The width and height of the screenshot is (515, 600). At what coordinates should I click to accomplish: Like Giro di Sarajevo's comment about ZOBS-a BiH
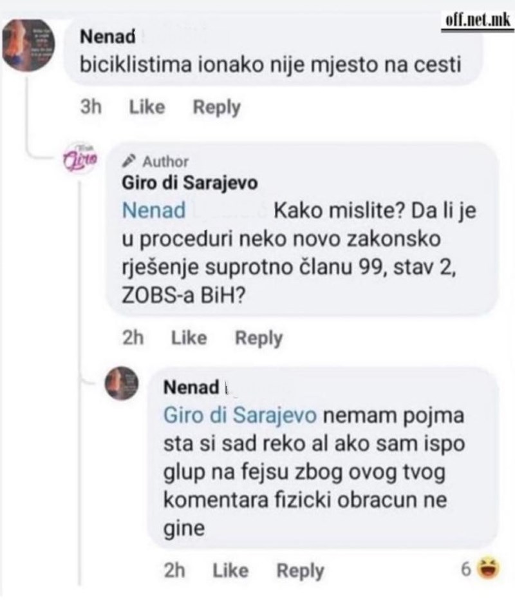click(189, 338)
